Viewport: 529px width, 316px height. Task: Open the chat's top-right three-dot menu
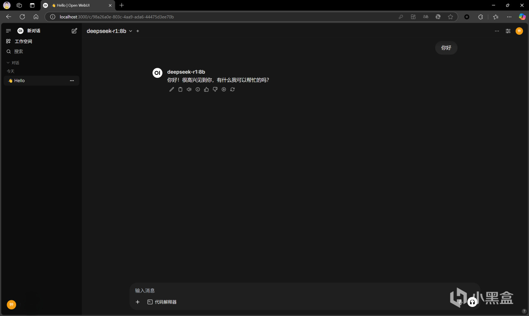click(497, 31)
